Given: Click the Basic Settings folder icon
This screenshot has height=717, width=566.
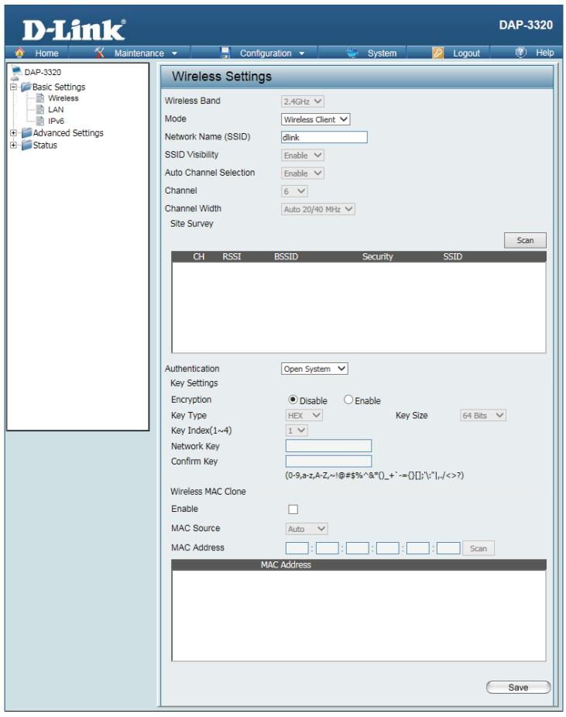Looking at the screenshot, I should (26, 87).
